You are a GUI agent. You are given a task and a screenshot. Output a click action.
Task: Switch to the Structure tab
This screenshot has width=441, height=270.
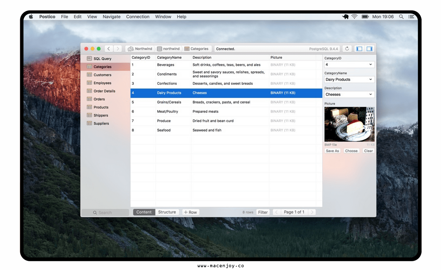pyautogui.click(x=167, y=212)
